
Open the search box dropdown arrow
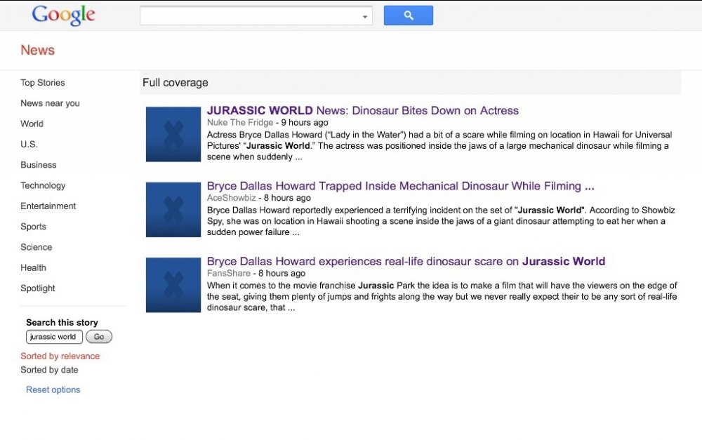pos(365,16)
